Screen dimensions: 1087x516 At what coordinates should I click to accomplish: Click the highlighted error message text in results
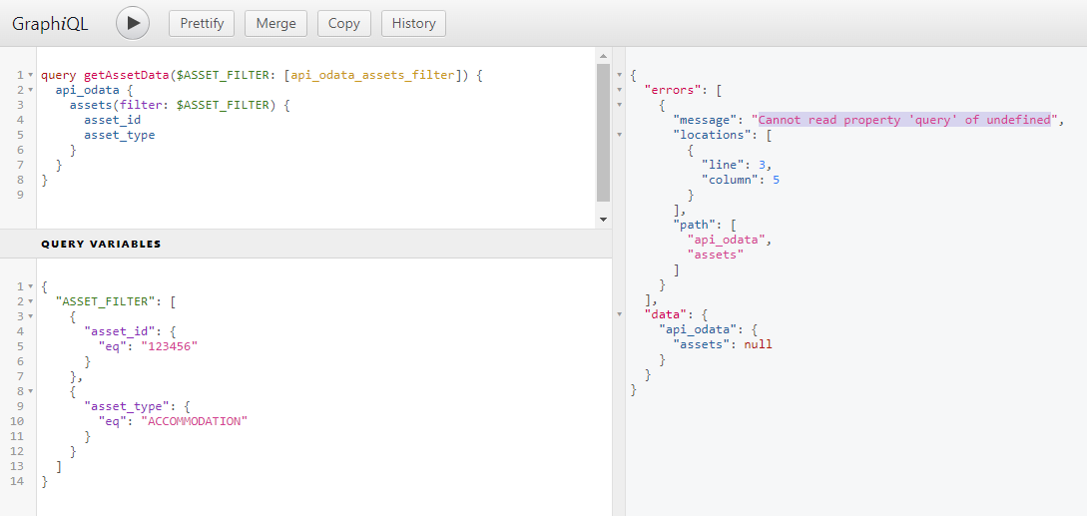904,120
